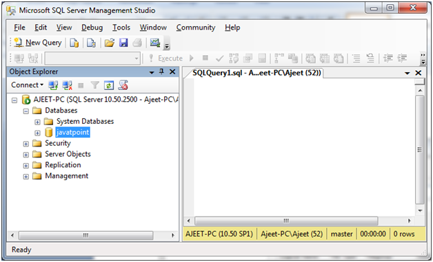Toggle IntelliSense Enabled icon
This screenshot has width=433, height=262.
point(262,58)
